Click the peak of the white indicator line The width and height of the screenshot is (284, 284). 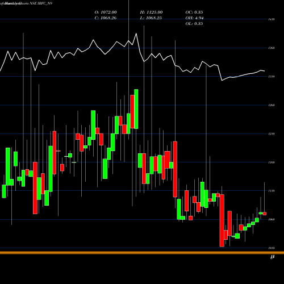[x=136, y=34]
